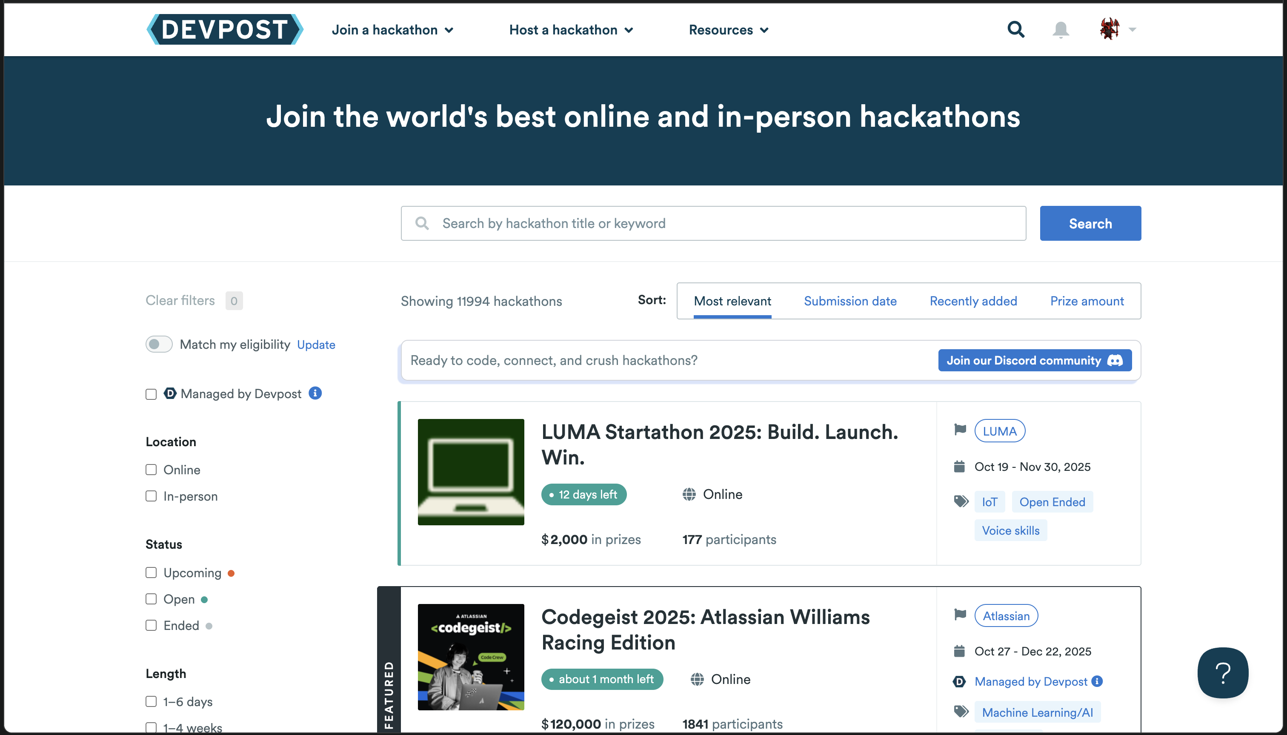
Task: Click the blue Search button
Action: (1090, 223)
